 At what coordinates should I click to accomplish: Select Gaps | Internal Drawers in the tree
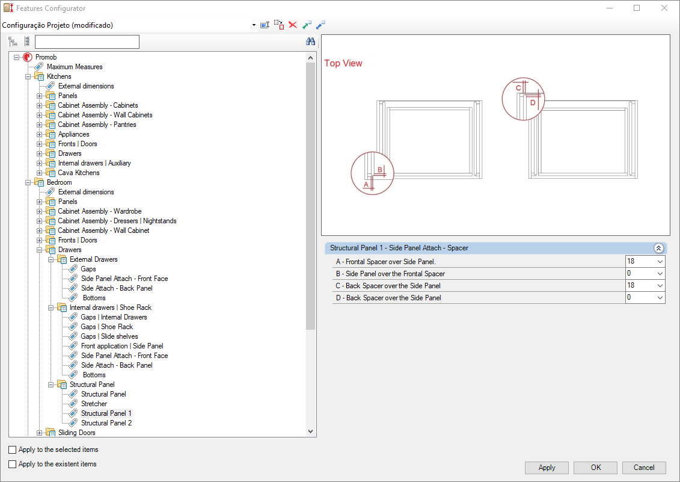click(114, 318)
